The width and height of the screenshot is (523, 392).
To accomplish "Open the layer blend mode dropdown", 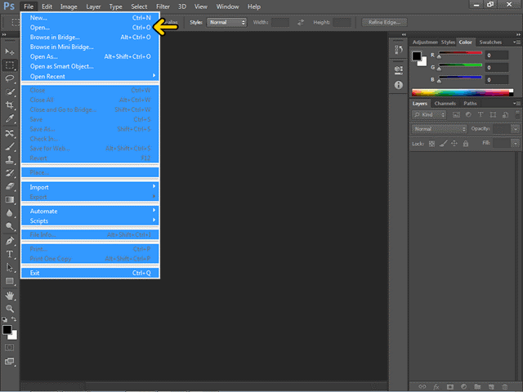I will point(440,129).
